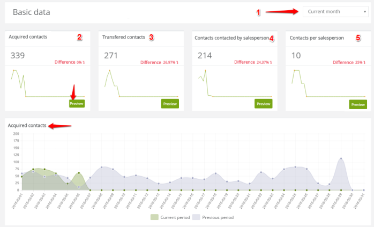Click the 339 value in Acquired contacts
The height and width of the screenshot is (227, 374).
(18, 55)
